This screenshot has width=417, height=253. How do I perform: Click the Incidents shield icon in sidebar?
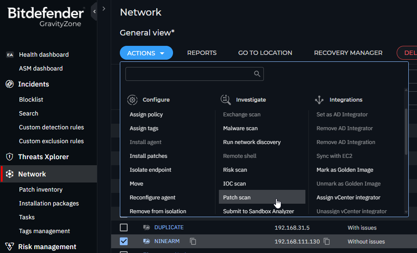[10, 84]
